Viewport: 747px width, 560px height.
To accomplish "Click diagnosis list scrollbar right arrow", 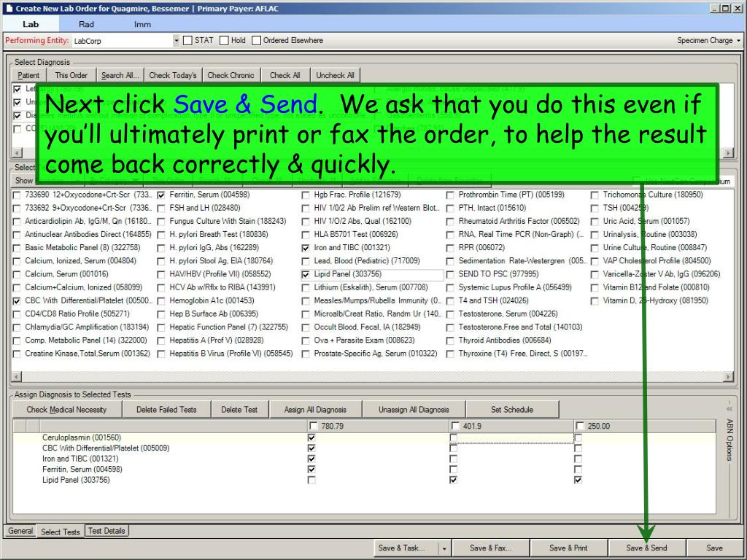I will click(729, 153).
